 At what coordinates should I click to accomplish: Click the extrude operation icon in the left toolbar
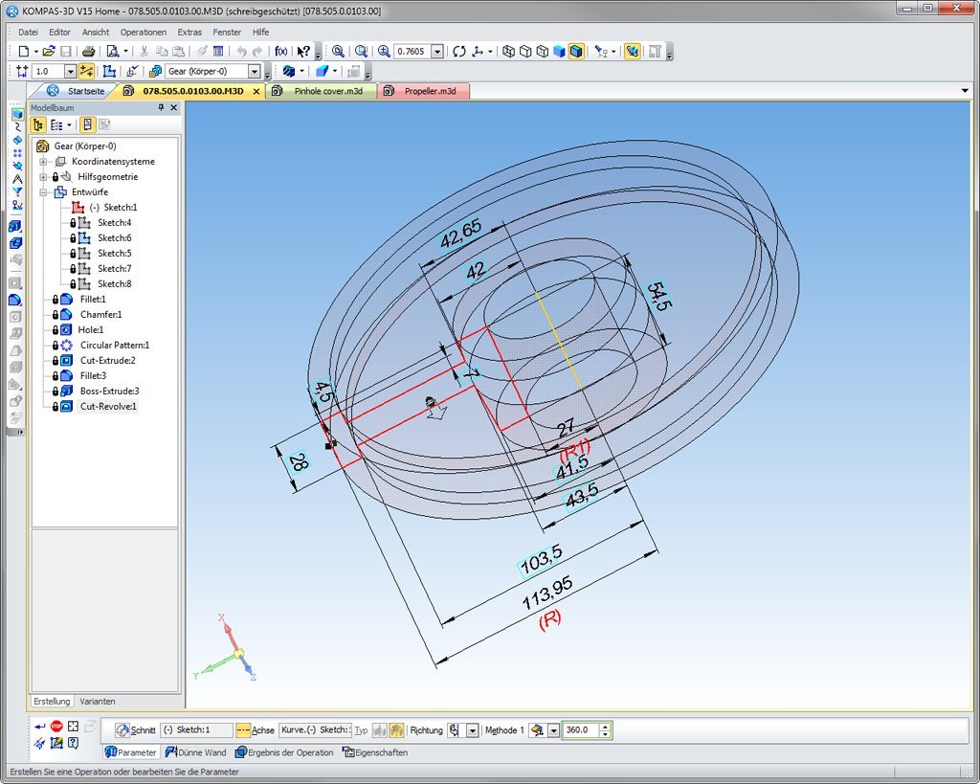click(x=15, y=226)
